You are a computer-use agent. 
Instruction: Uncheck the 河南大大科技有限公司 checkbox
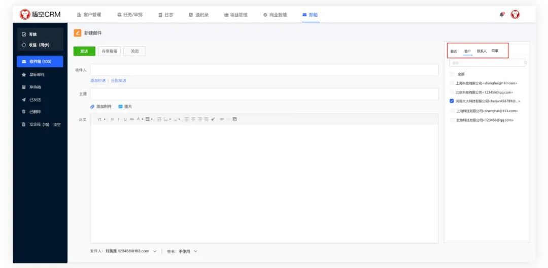452,101
